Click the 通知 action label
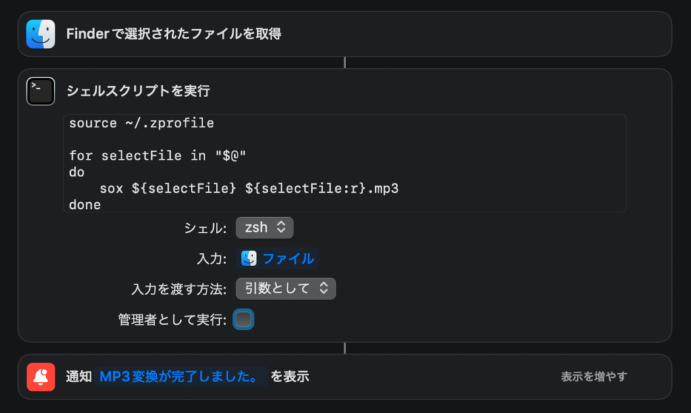This screenshot has width=691, height=413. tap(79, 377)
